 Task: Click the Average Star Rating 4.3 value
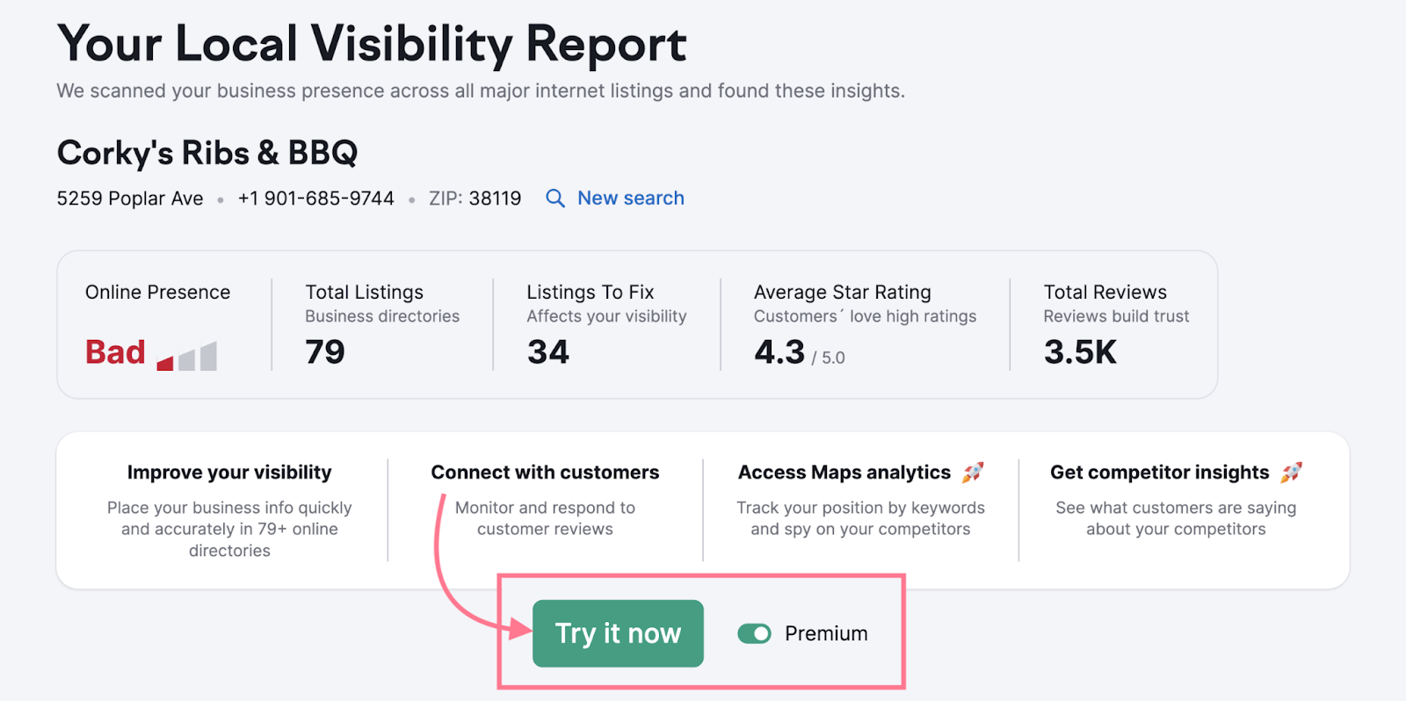pos(779,352)
